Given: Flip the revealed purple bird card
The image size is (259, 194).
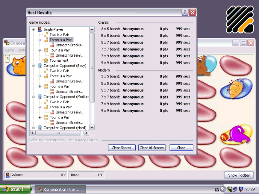Looking at the screenshot, I should (x=236, y=135).
